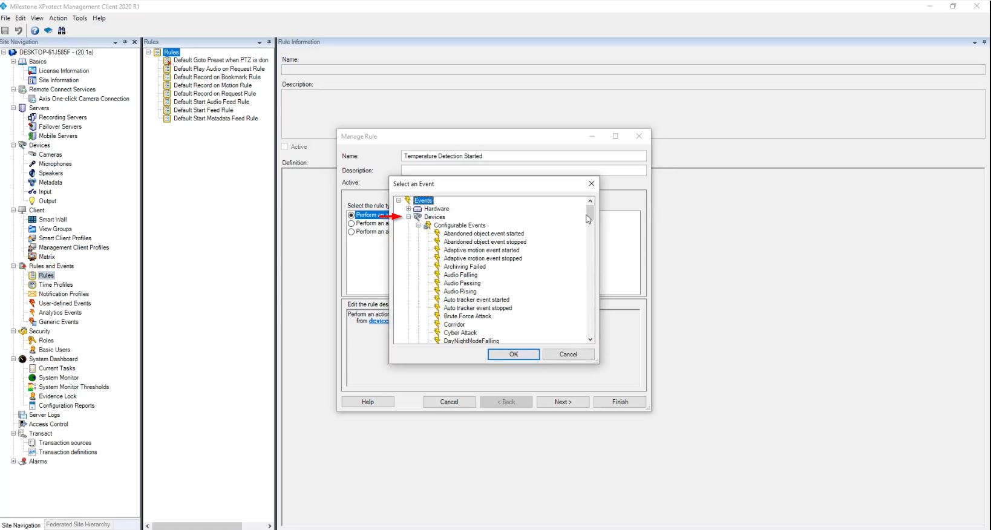
Task: Open Smart Wall icon in the Client section
Action: (33, 220)
